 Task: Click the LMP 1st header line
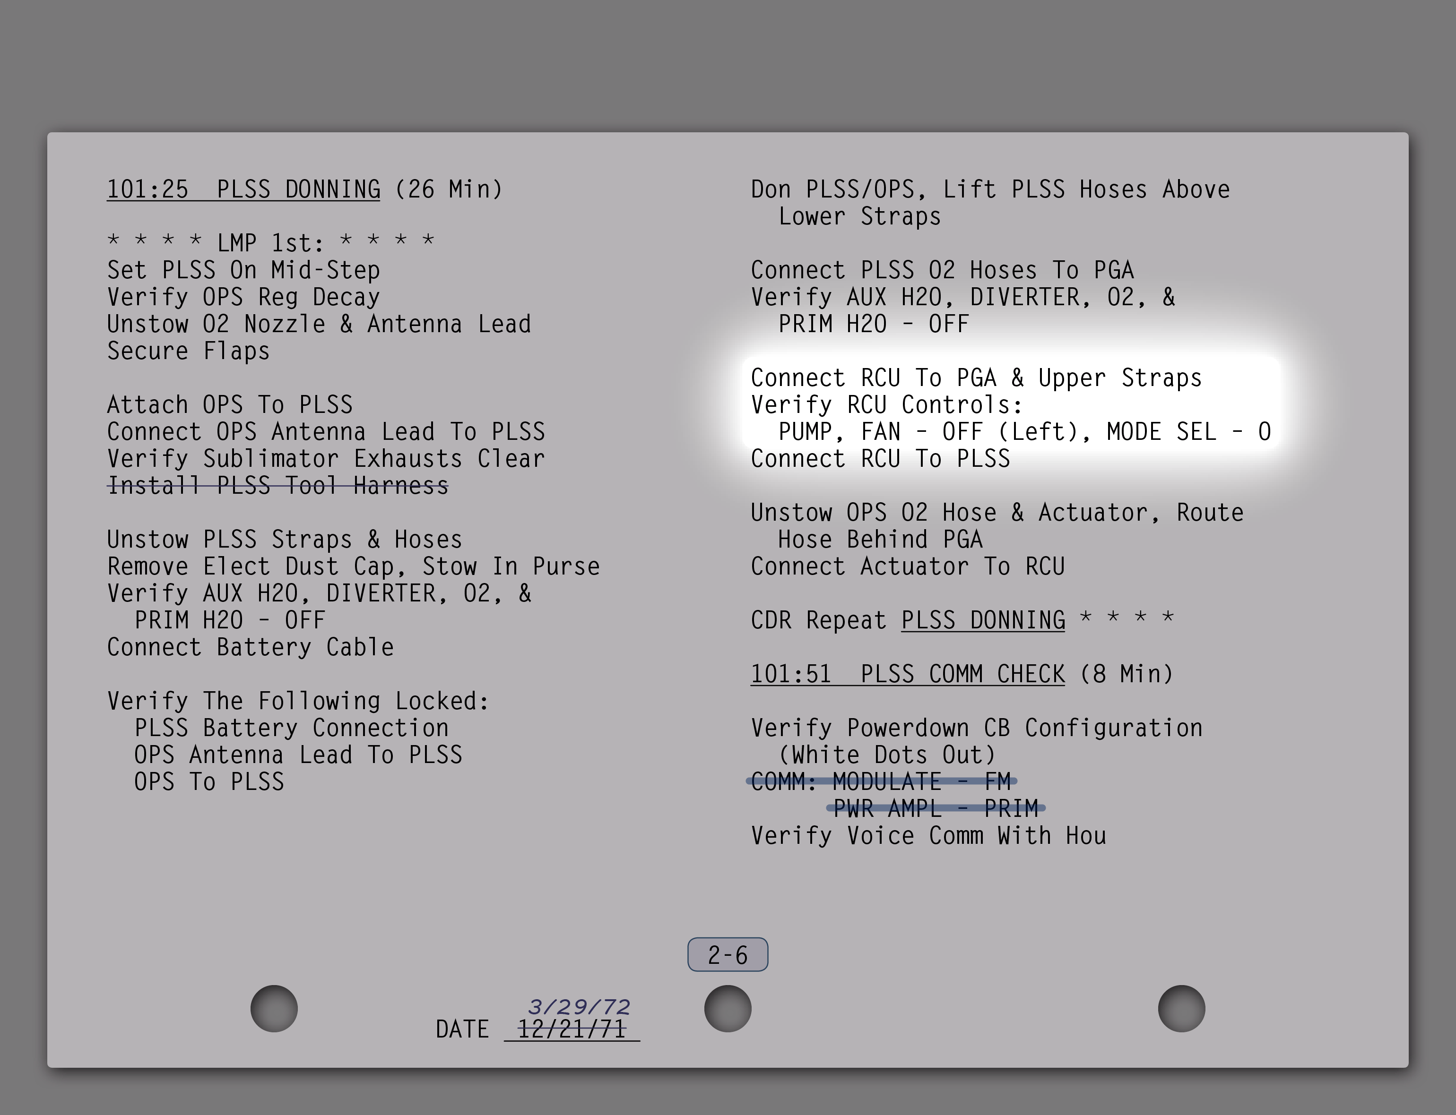tap(271, 243)
